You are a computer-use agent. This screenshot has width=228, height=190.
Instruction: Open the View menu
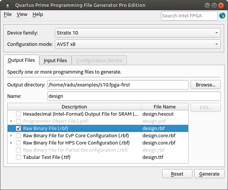[x=22, y=14]
